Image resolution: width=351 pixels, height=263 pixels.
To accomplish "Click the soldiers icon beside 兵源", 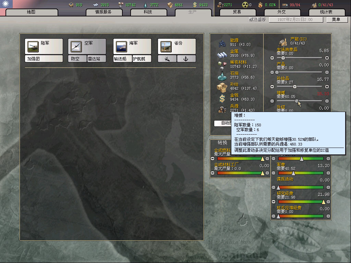I will (222, 109).
